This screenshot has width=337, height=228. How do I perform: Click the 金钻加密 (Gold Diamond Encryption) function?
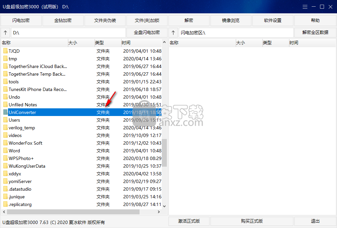click(x=63, y=20)
